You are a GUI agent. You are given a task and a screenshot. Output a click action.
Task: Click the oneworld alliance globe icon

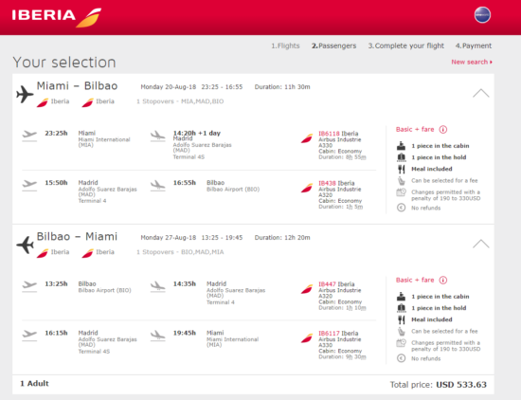[482, 15]
